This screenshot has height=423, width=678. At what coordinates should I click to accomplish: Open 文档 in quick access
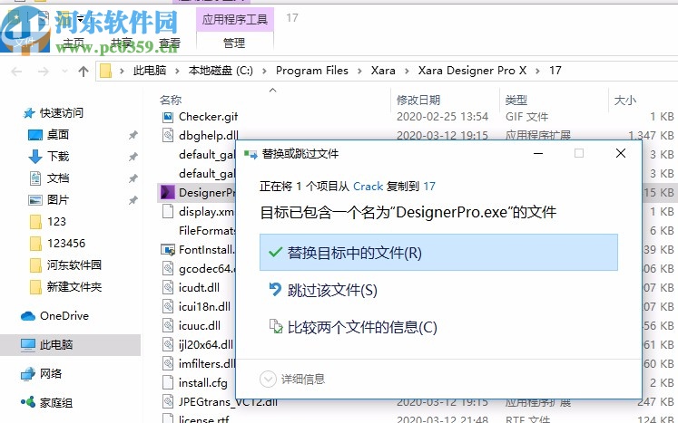click(x=57, y=178)
